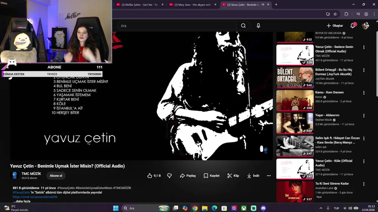Click Oluştur create button
378x212 pixels.
click(335, 26)
